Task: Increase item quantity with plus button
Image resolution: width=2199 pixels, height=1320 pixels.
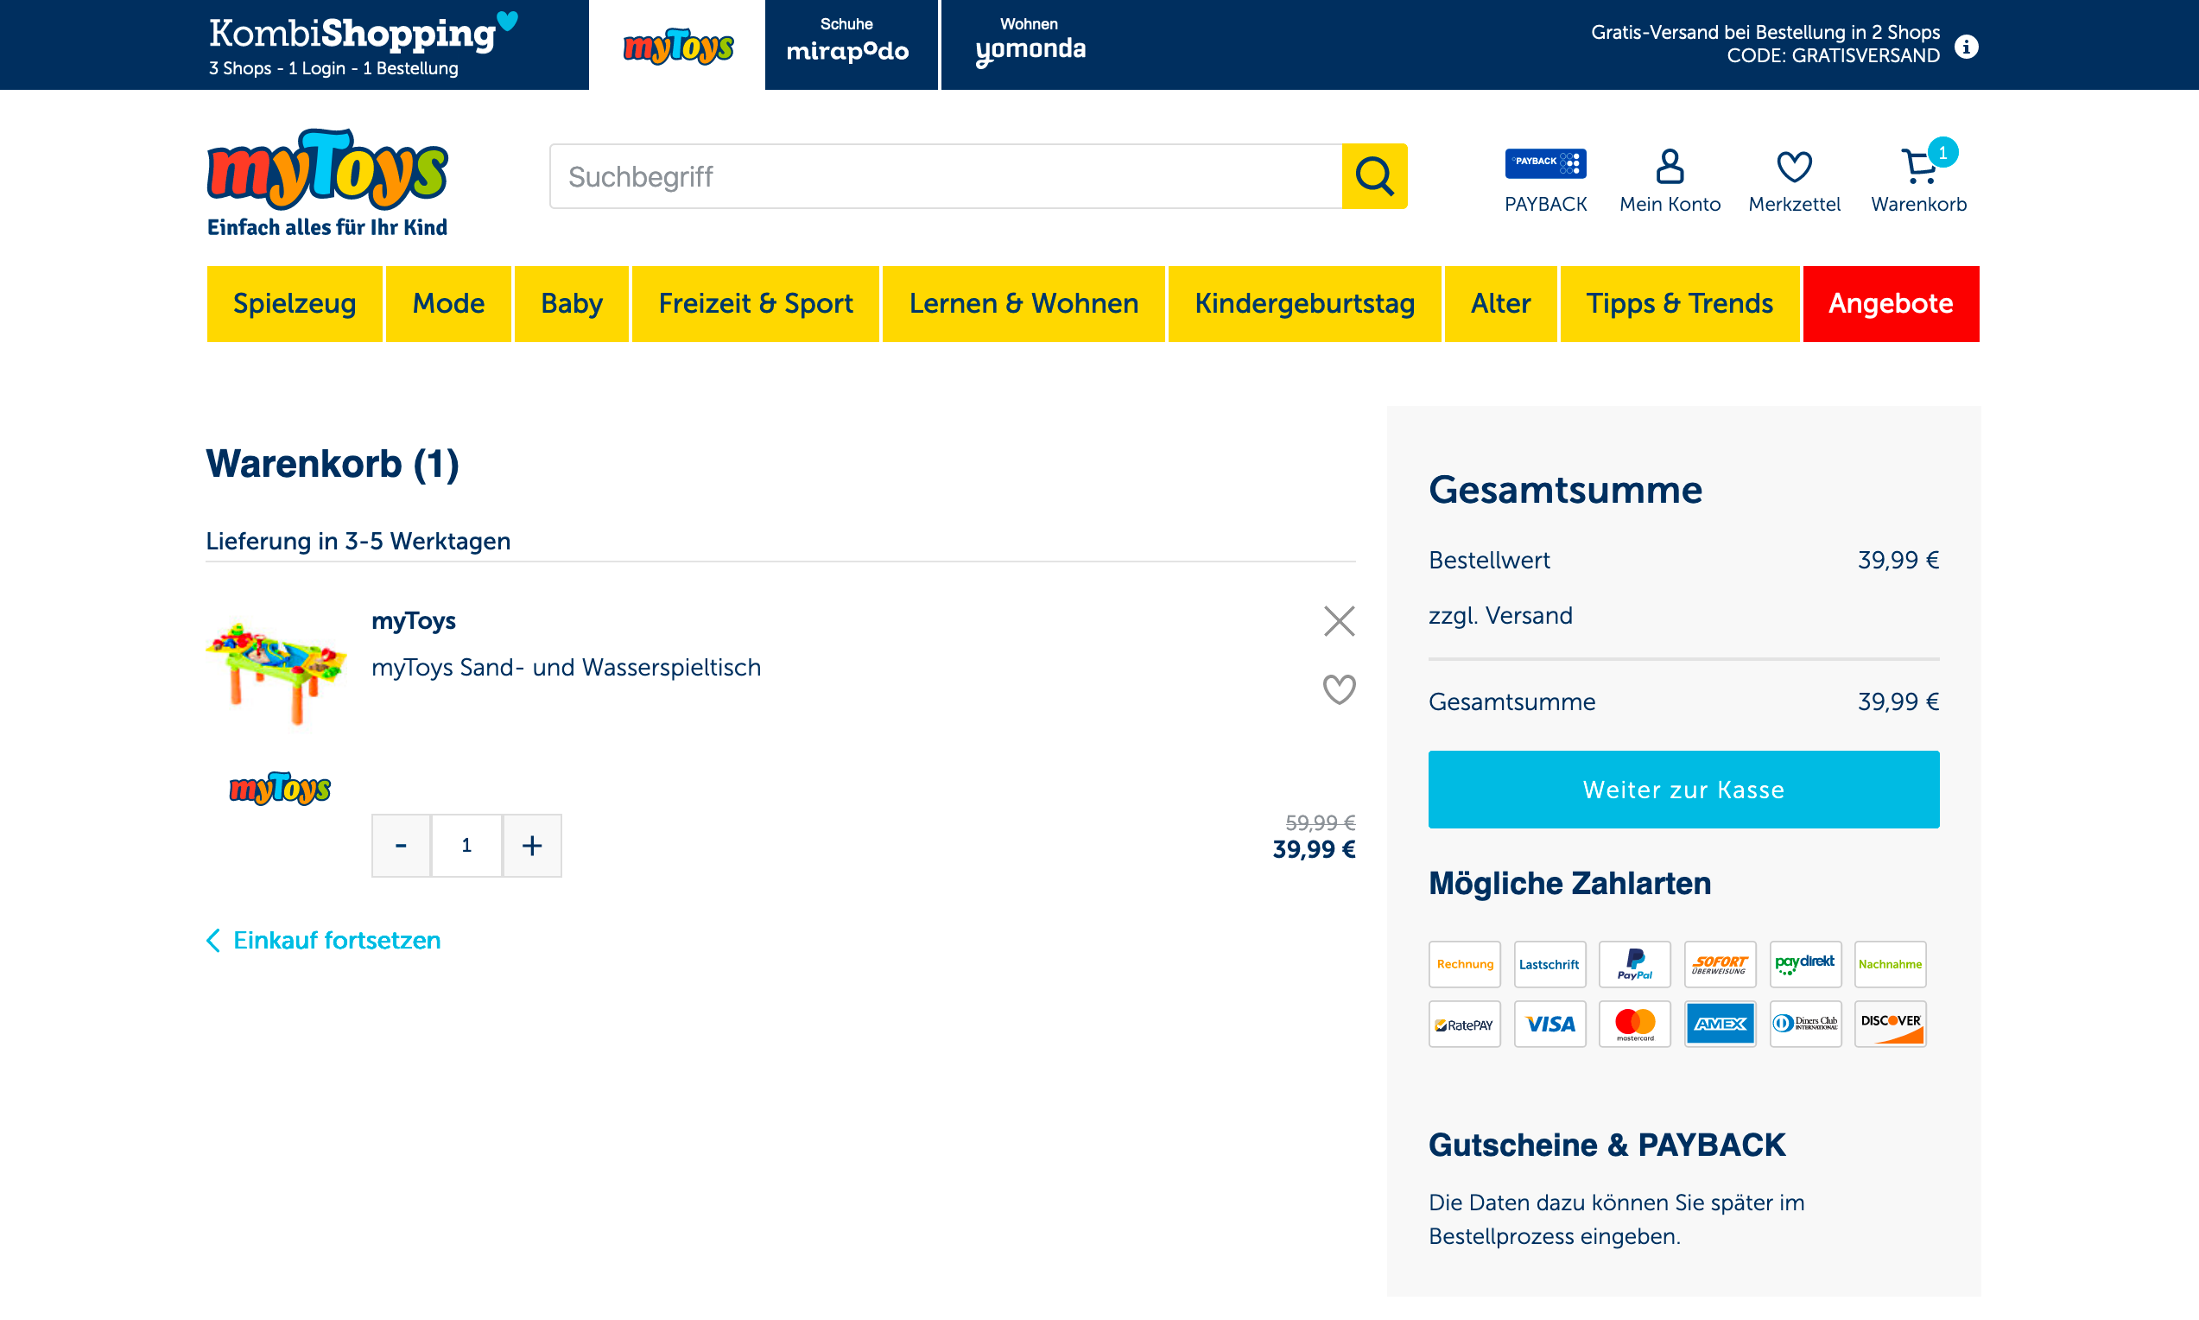Action: (x=532, y=845)
